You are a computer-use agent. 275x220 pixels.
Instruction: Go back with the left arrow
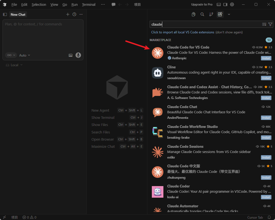(120, 5)
